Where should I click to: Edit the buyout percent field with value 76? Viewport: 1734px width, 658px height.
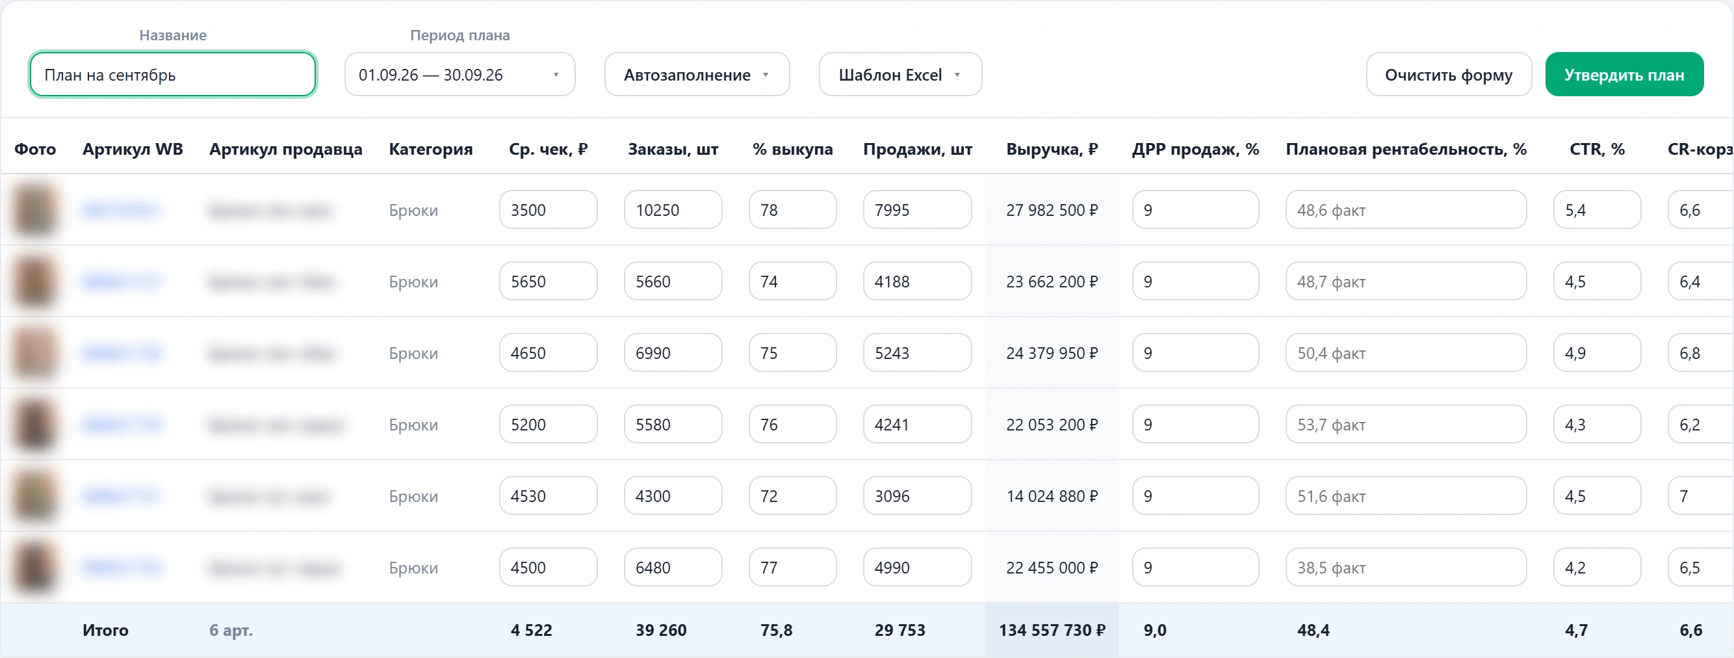(792, 425)
